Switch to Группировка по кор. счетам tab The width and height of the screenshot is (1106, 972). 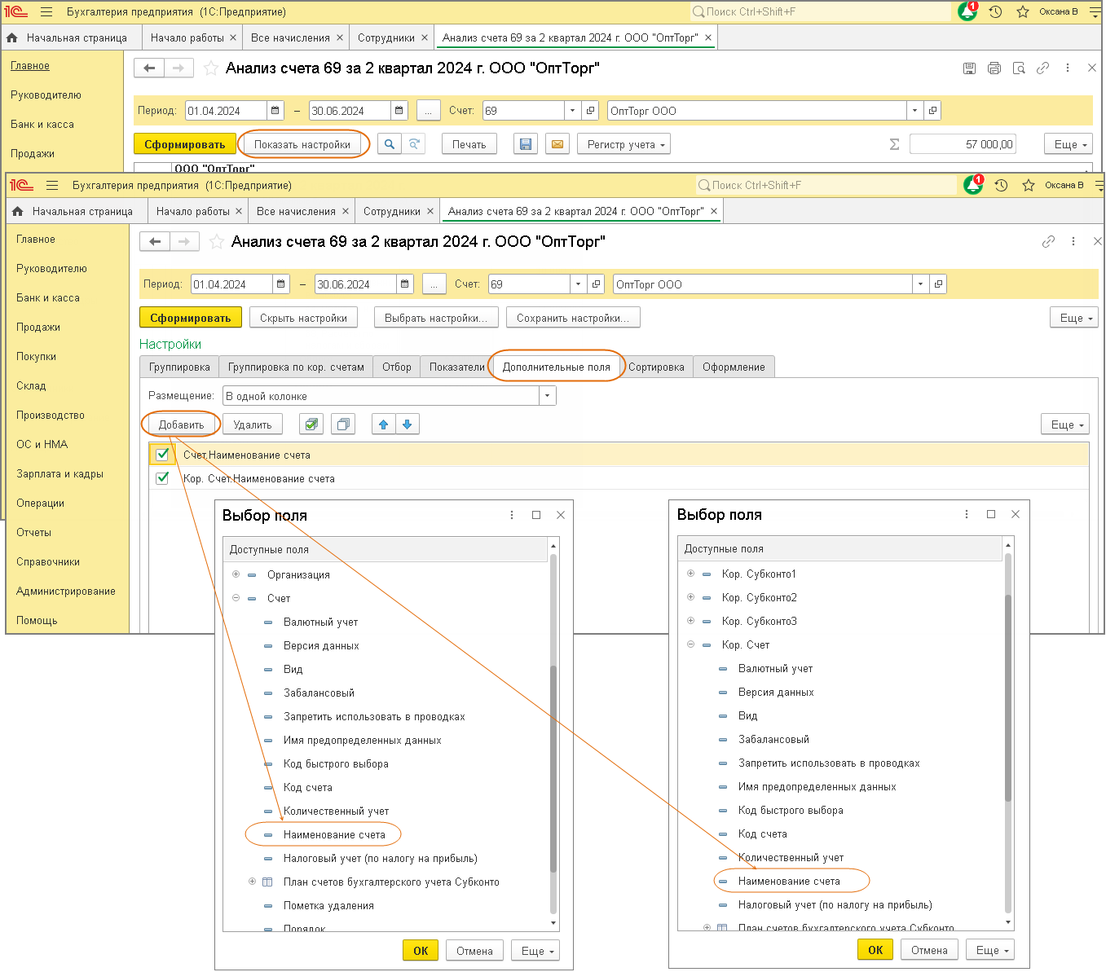tap(296, 367)
